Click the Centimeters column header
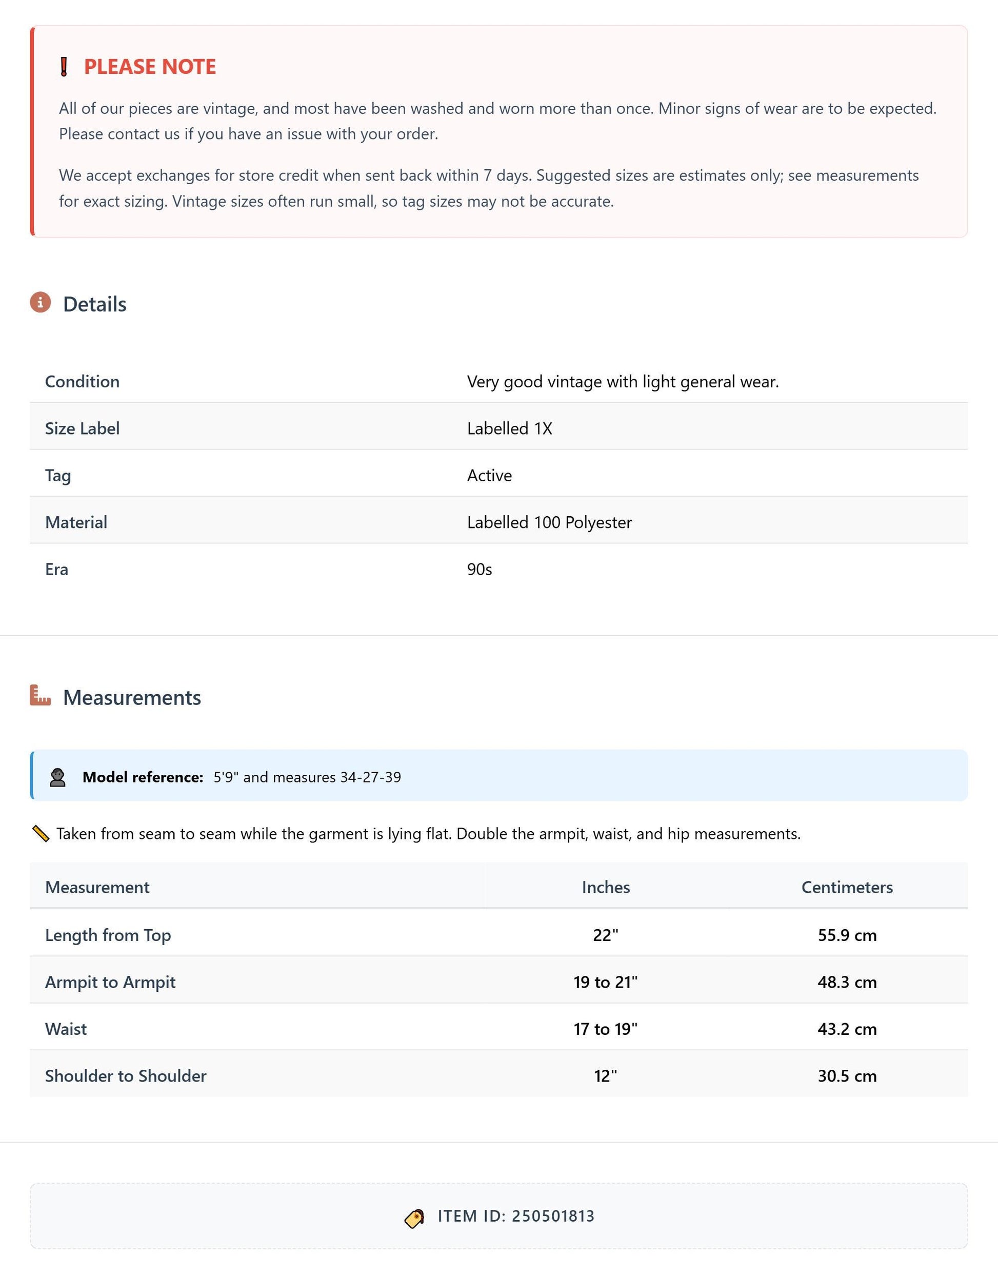Screen dimensions: 998x1274 click(x=847, y=887)
